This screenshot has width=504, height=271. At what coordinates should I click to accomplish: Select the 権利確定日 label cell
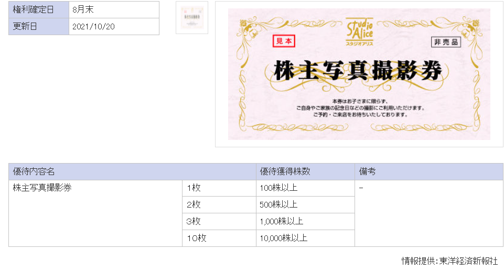(39, 9)
